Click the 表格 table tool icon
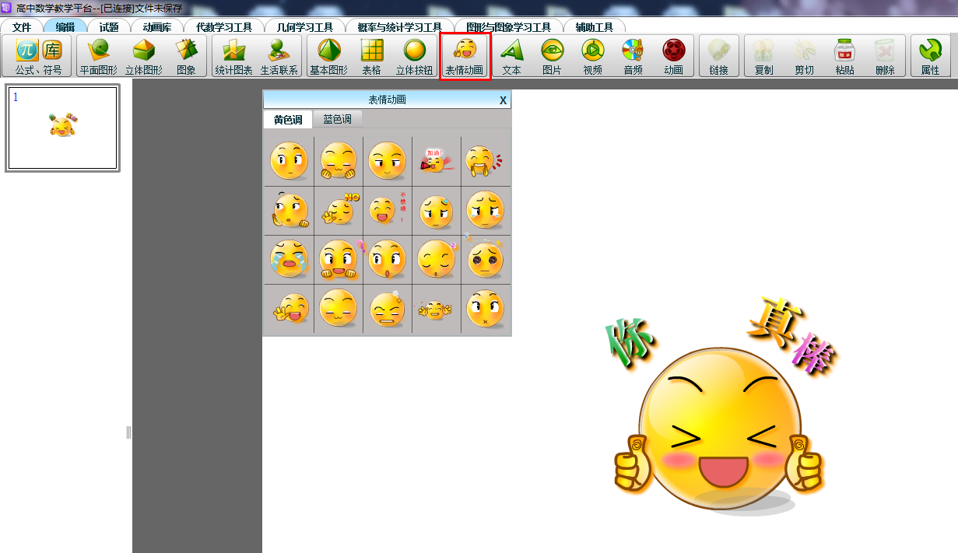 (371, 56)
